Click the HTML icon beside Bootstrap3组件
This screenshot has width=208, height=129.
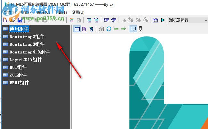pyautogui.click(x=5, y=44)
